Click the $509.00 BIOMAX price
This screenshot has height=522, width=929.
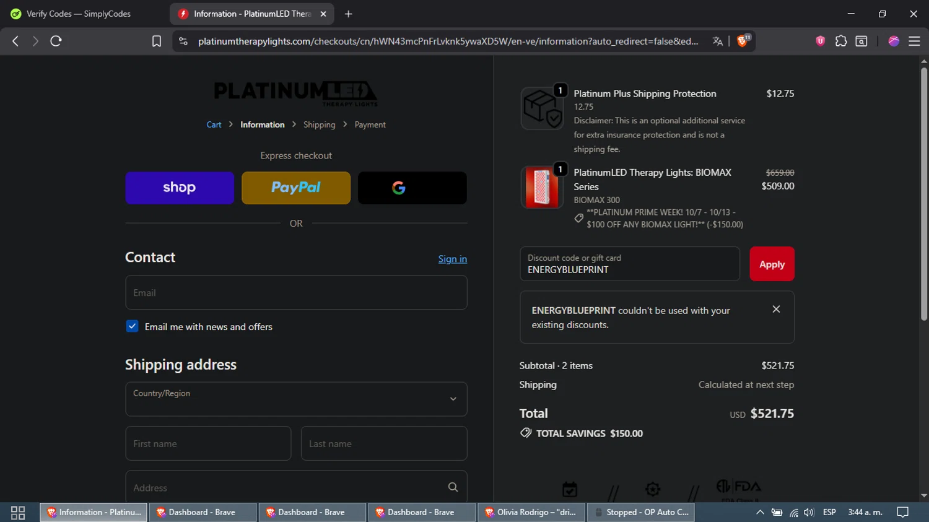pyautogui.click(x=778, y=186)
